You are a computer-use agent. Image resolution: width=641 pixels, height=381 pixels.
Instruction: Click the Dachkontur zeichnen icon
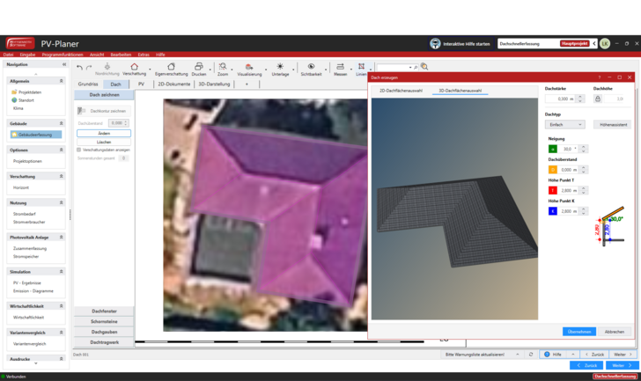coord(80,111)
